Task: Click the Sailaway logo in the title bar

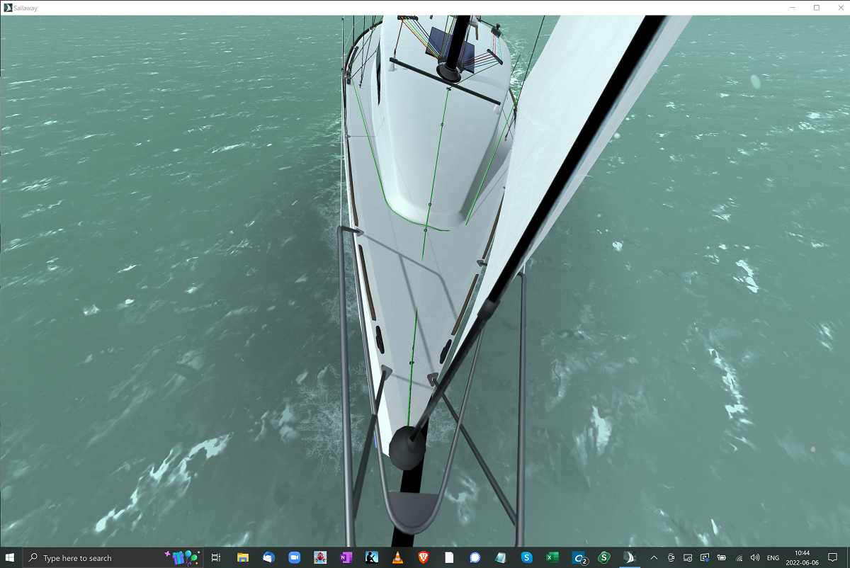Action: (x=8, y=8)
